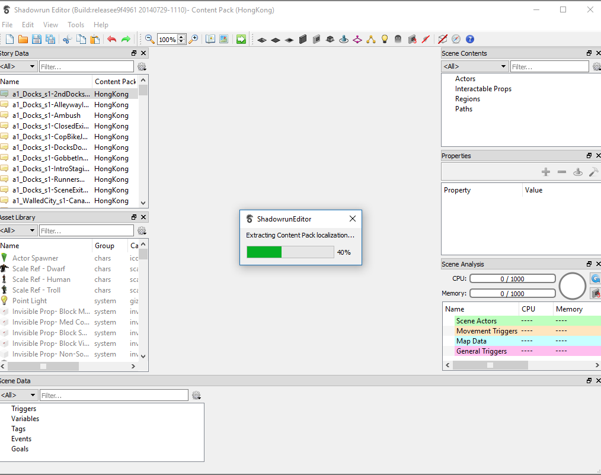This screenshot has width=601, height=475.
Task: Close the ShadowrunEditor progress dialog
Action: click(x=353, y=219)
